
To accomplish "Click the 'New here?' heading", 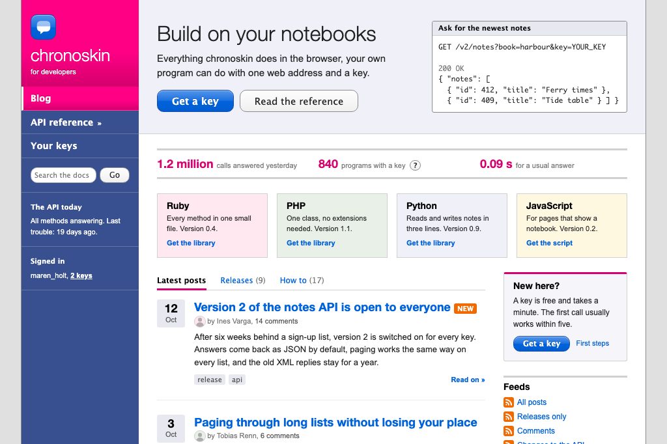I will (x=536, y=286).
